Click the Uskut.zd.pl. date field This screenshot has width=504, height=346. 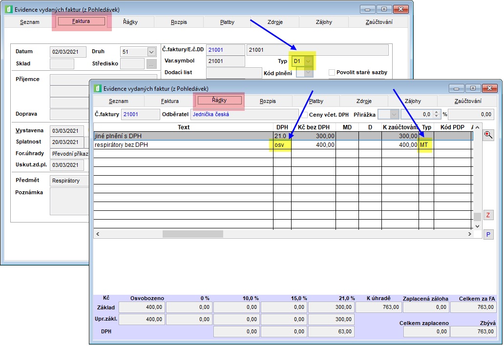coord(66,165)
